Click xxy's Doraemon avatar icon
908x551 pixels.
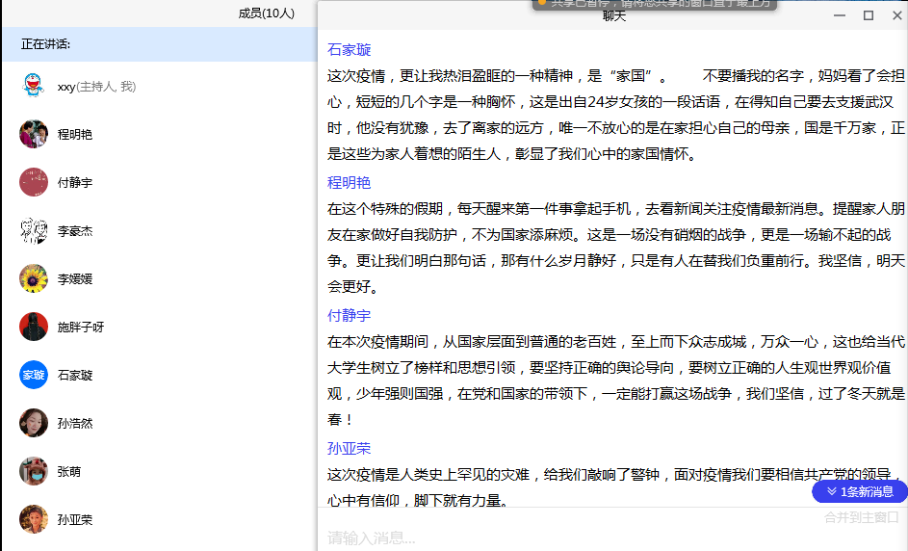point(34,86)
